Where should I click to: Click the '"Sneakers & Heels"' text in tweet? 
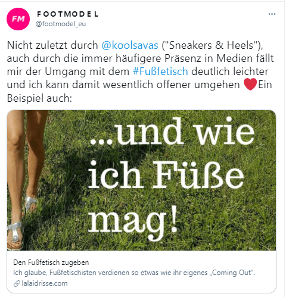211,45
